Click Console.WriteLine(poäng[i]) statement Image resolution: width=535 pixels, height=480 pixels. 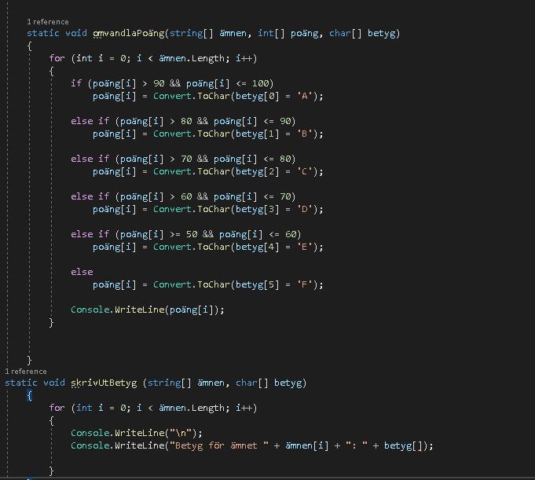(x=147, y=310)
